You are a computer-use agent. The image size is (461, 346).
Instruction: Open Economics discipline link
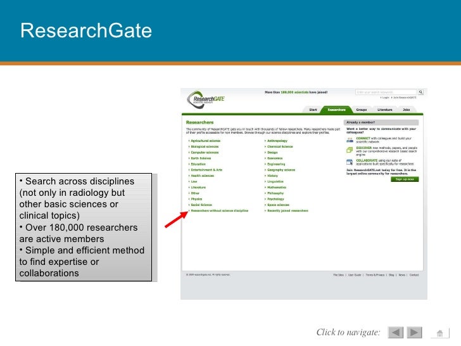coord(275,158)
